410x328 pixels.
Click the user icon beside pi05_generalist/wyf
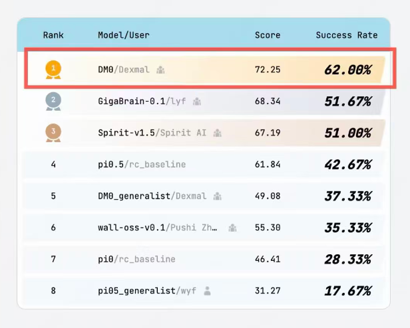click(x=208, y=291)
